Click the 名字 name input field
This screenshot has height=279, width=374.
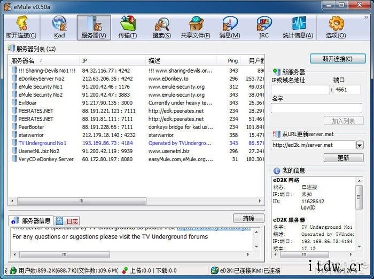316,108
